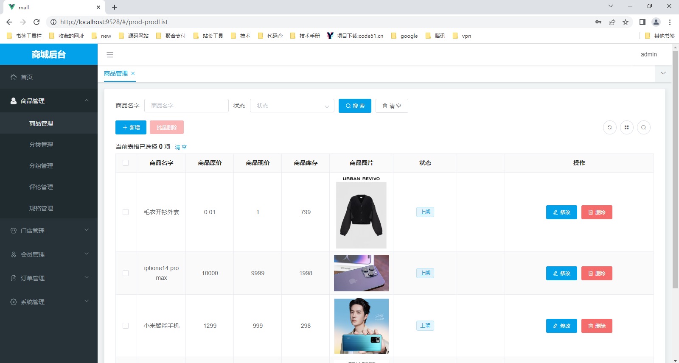The width and height of the screenshot is (679, 363).
Task: Click the store icon beside 门店管理
Action: (14, 231)
